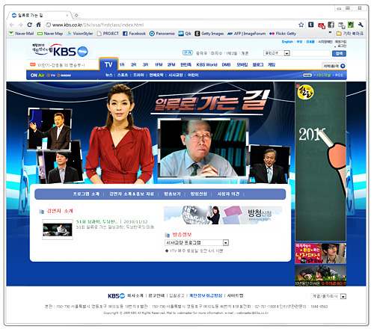Click the English language link
Screen dimensions: 374x329
pyautogui.click(x=287, y=42)
